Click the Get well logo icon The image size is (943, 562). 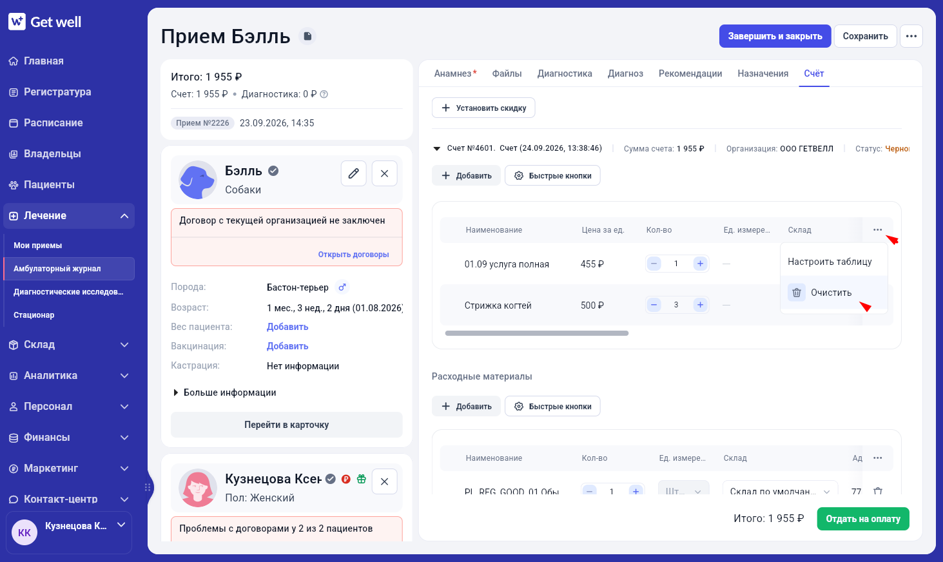[17, 22]
